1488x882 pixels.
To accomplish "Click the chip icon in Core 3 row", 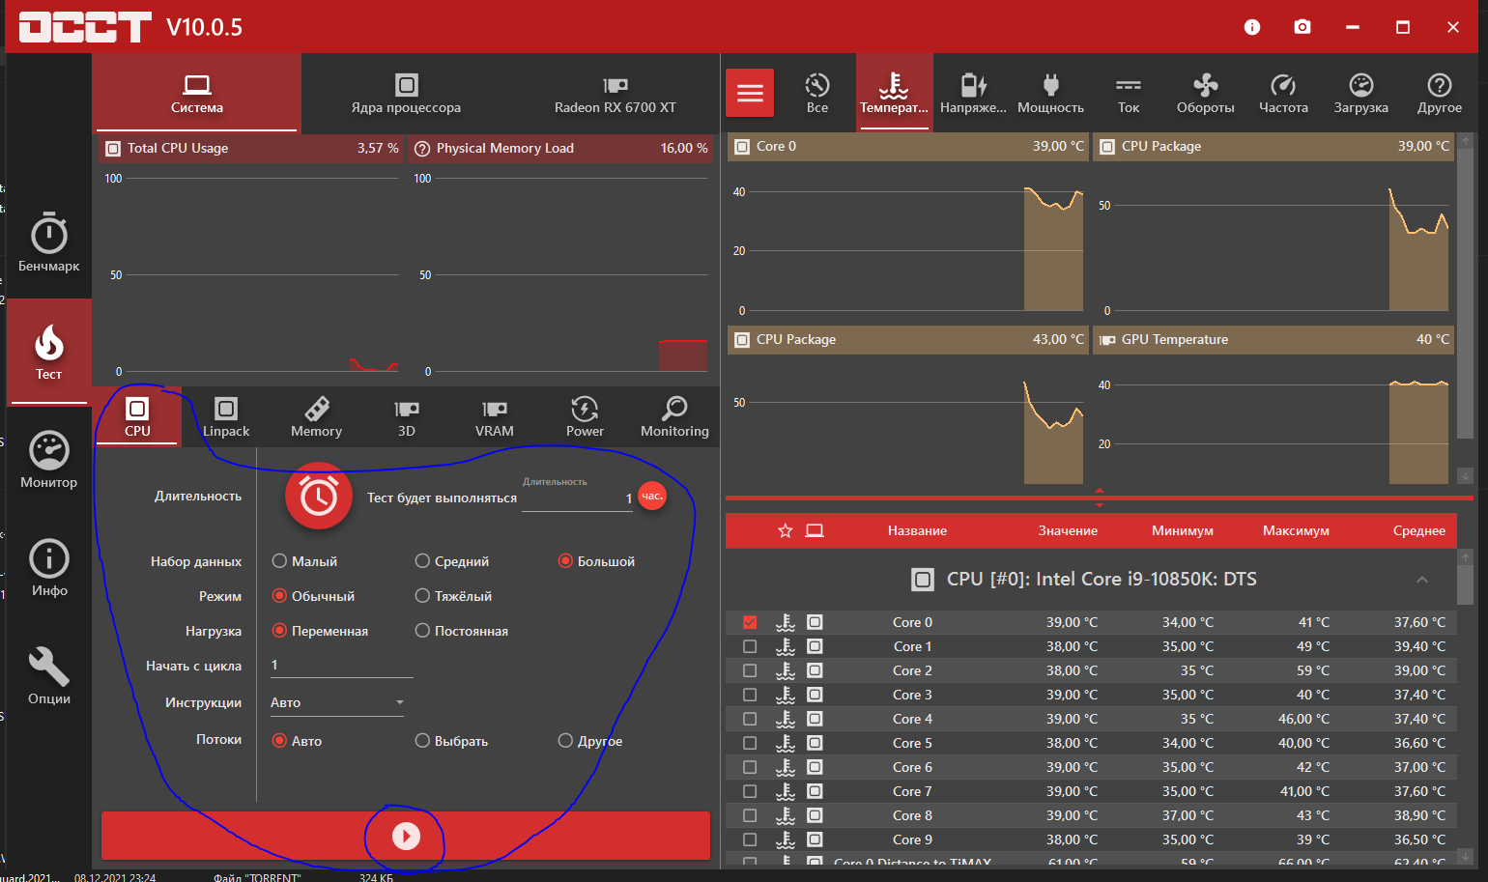I will click(x=815, y=695).
